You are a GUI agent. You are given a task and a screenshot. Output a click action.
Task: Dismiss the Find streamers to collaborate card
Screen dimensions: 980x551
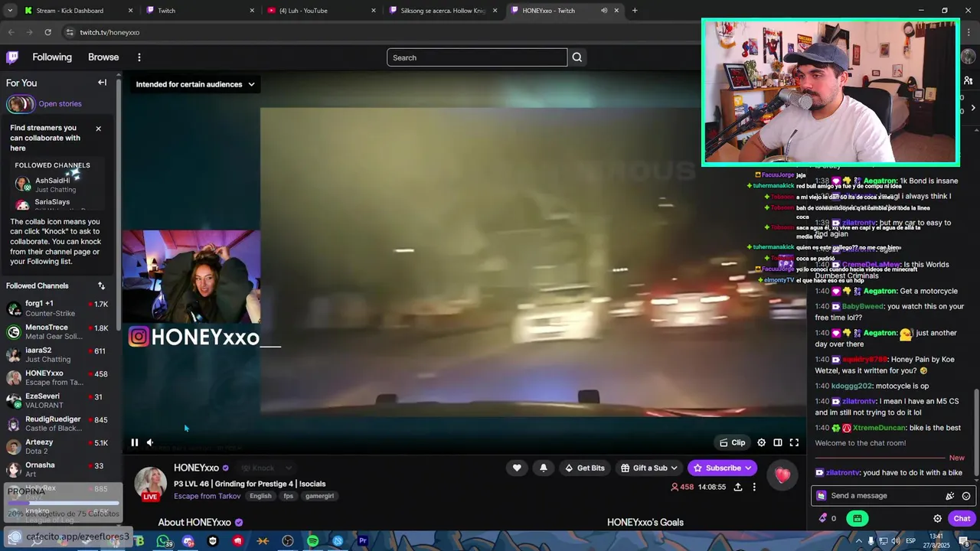coord(98,129)
